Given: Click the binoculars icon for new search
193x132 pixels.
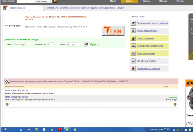Looking at the screenshot, I should (133, 31).
